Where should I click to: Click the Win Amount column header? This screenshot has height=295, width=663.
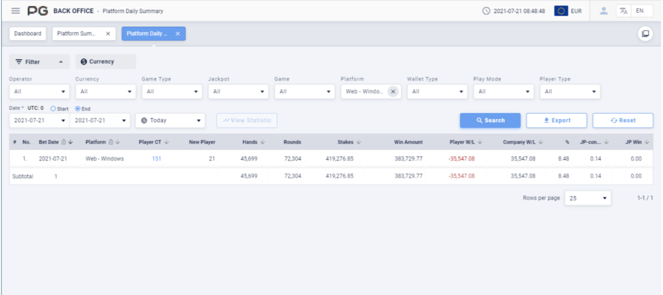[x=408, y=142]
